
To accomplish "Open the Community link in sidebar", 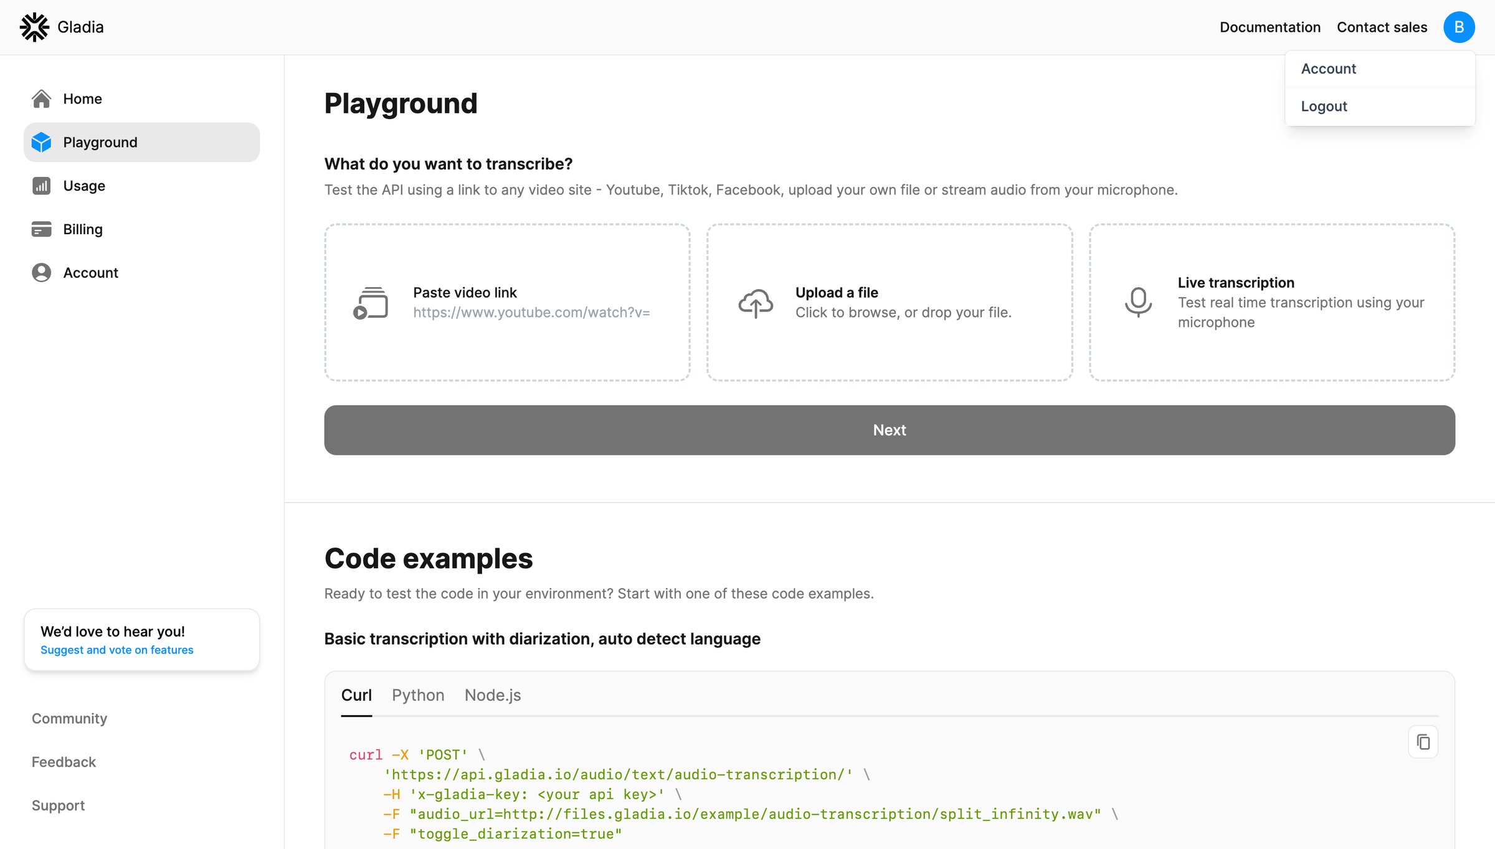I will tap(69, 719).
